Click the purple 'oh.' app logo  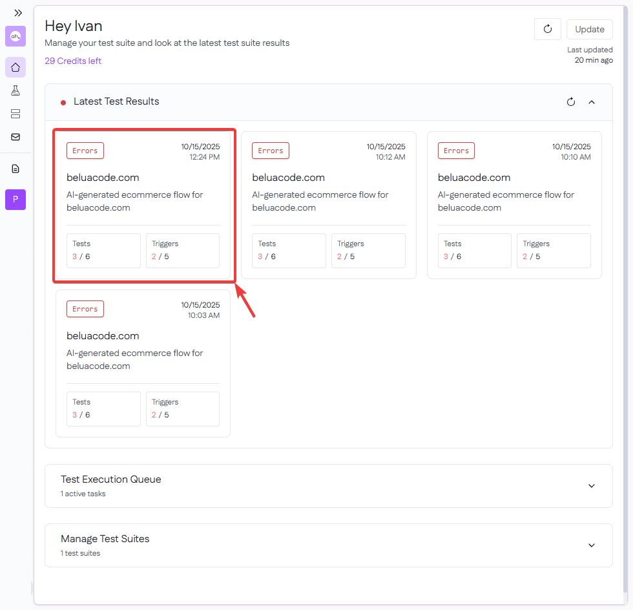pyautogui.click(x=16, y=36)
